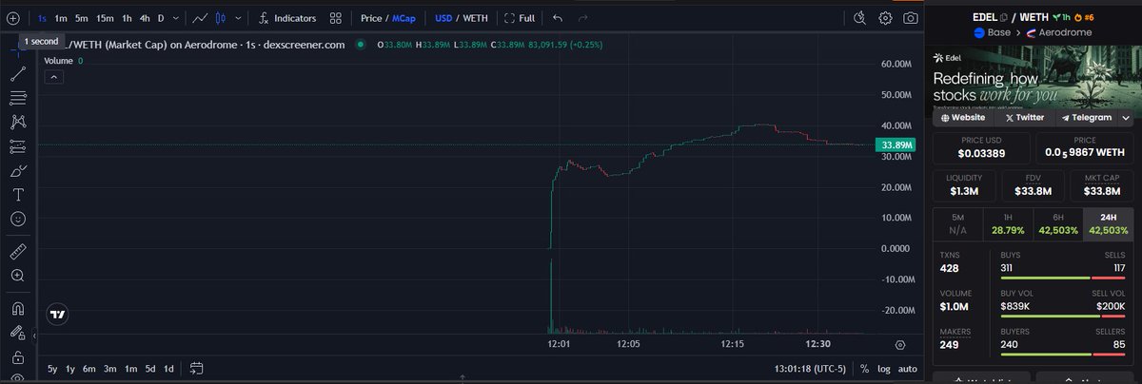Toggle magnet mode for drawings
The width and height of the screenshot is (1142, 384).
(x=17, y=308)
